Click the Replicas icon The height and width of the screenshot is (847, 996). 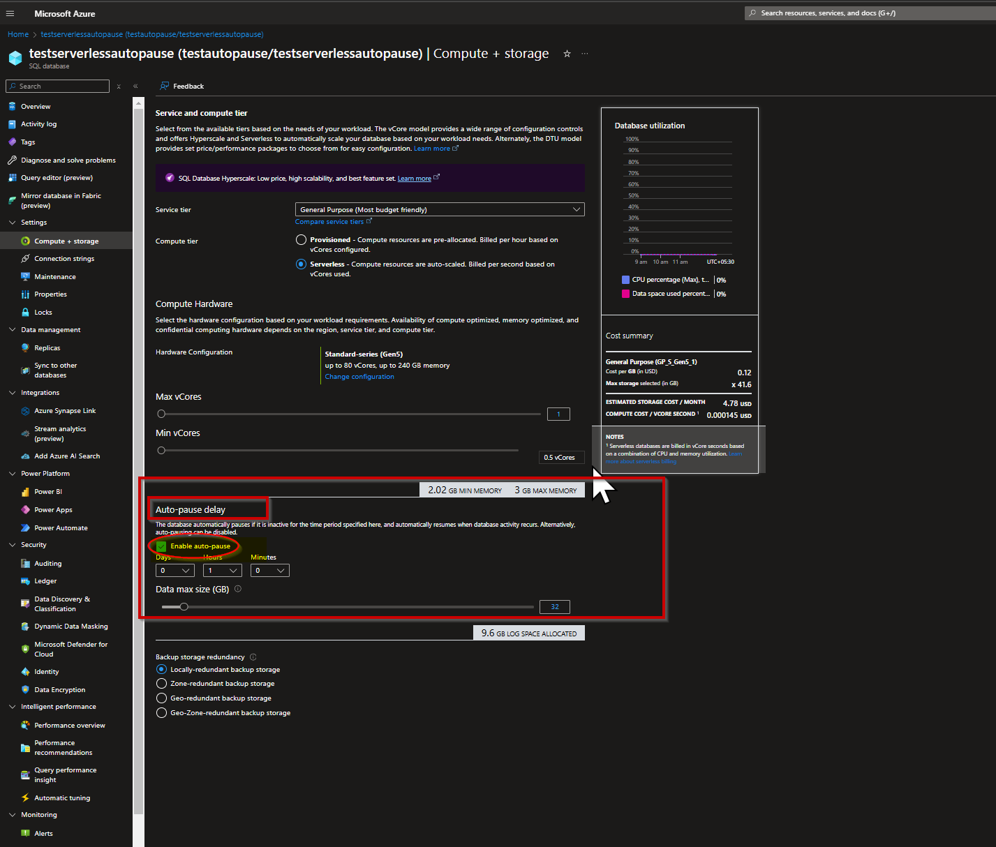click(26, 348)
